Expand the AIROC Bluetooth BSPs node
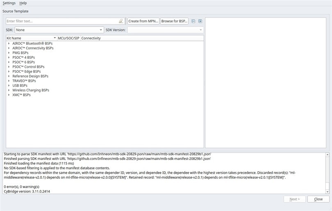Viewport: 332px width, 211px height. pyautogui.click(x=9, y=43)
